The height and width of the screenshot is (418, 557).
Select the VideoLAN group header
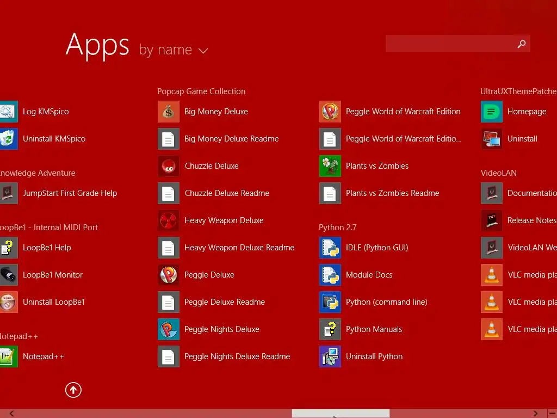pyautogui.click(x=498, y=173)
